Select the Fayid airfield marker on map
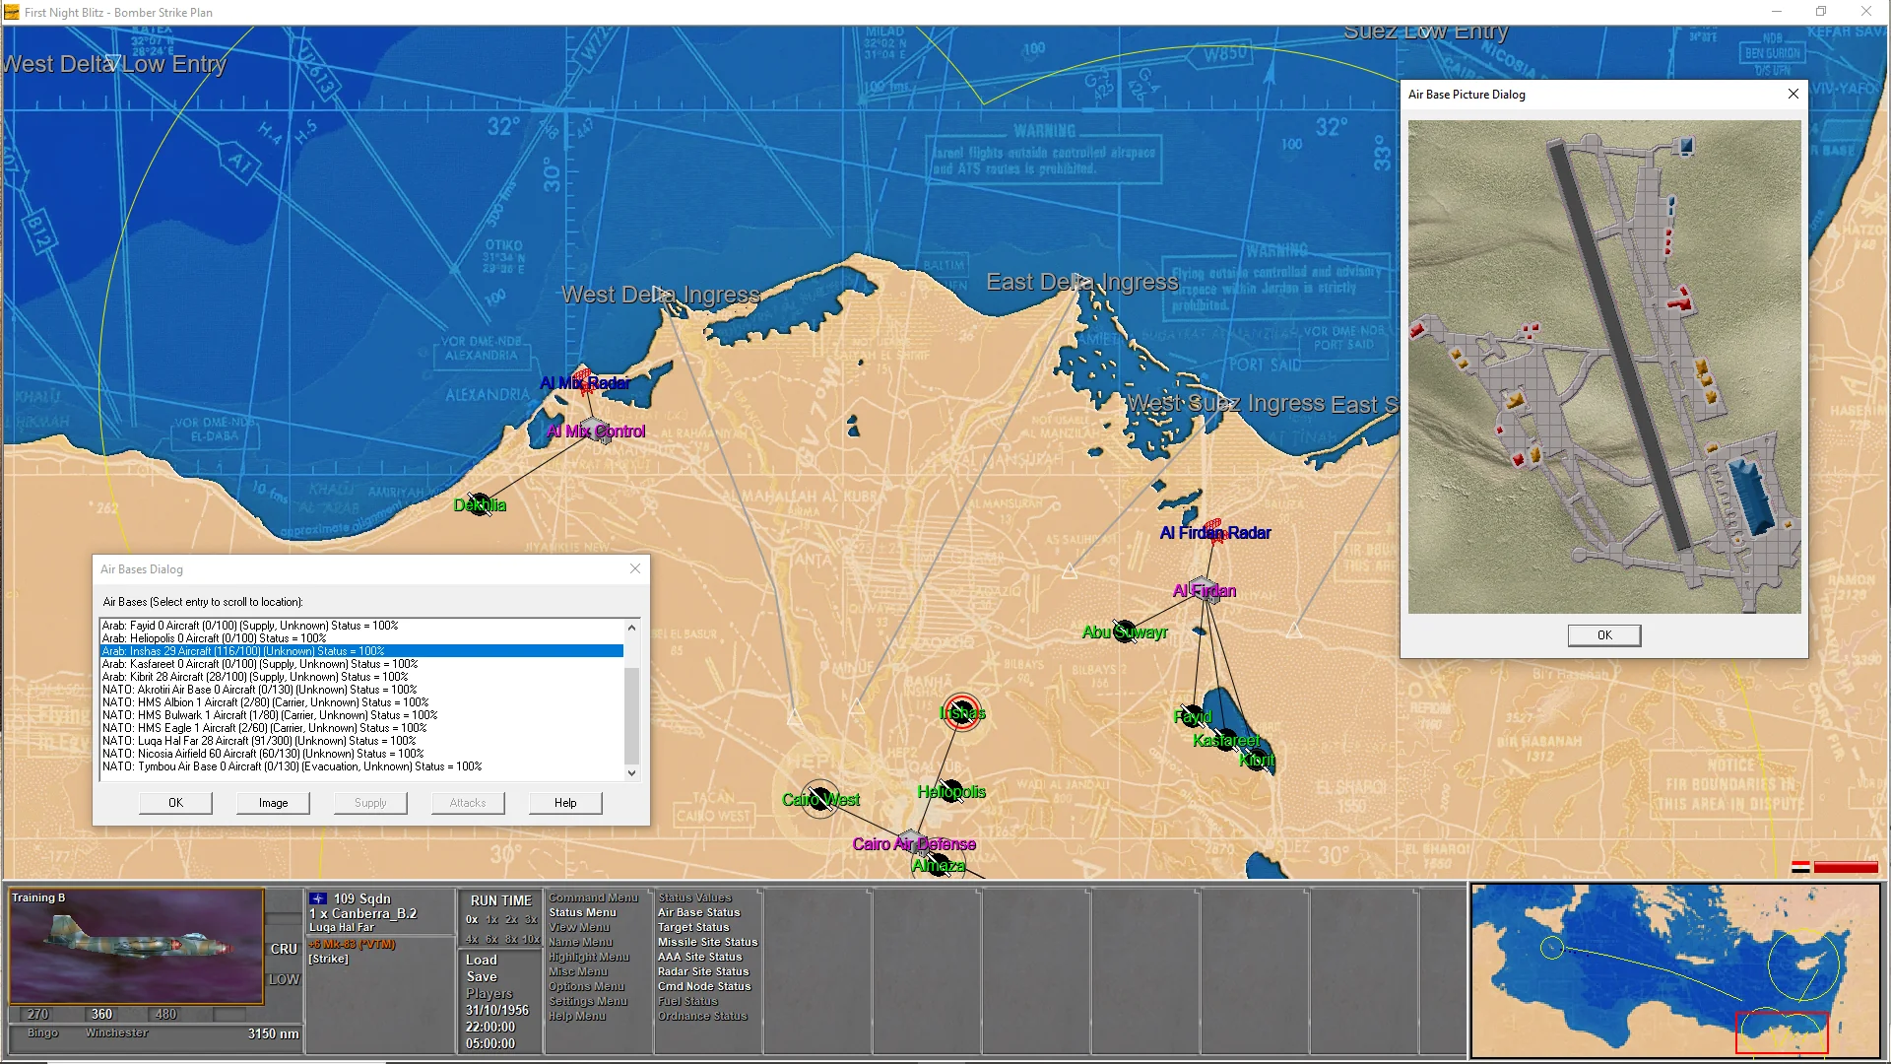 click(x=1194, y=715)
